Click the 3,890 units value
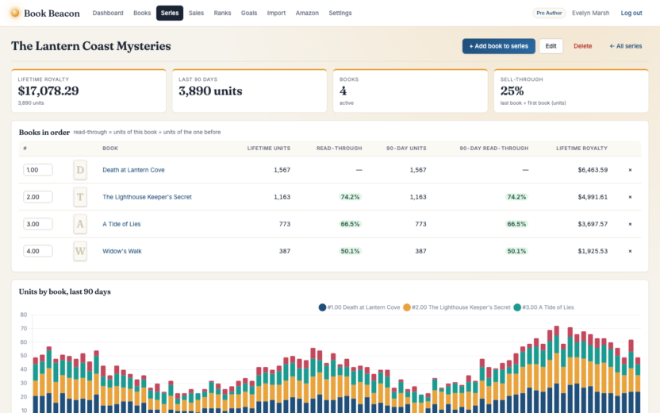This screenshot has height=413, width=660. tap(210, 91)
